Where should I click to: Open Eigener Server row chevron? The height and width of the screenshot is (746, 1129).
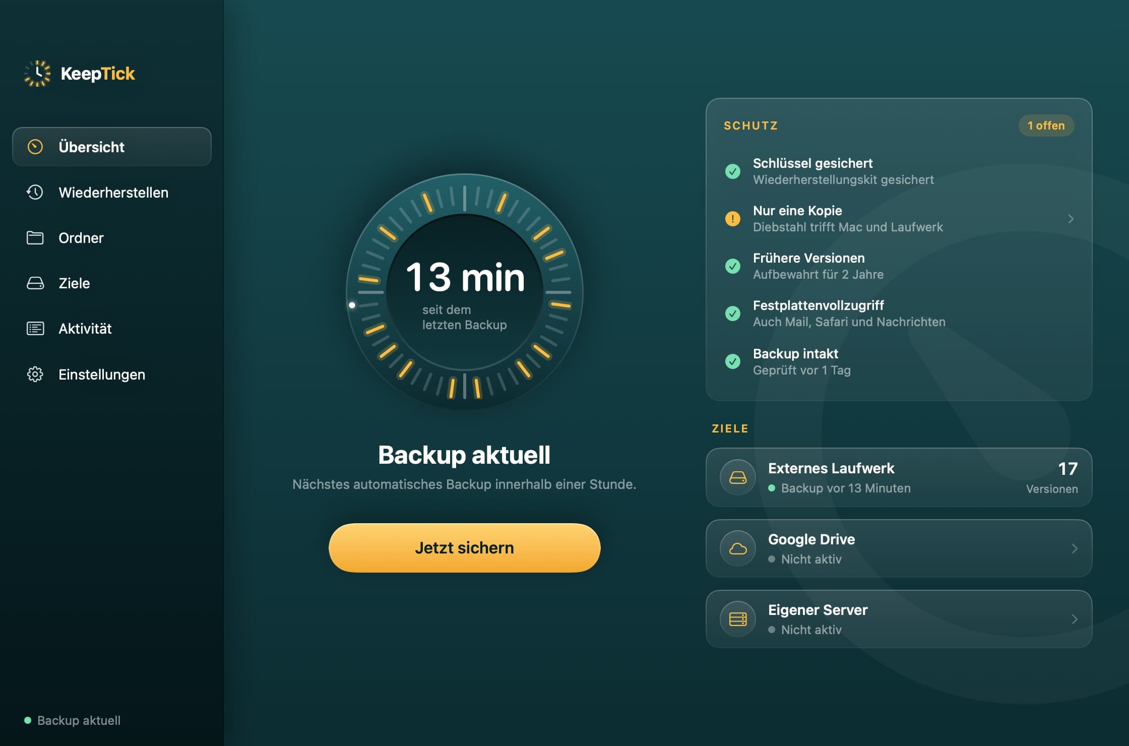pyautogui.click(x=1074, y=619)
